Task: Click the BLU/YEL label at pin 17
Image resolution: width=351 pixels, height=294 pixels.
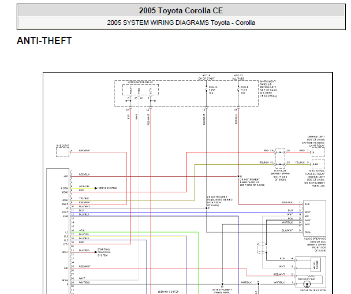Action: (x=84, y=234)
